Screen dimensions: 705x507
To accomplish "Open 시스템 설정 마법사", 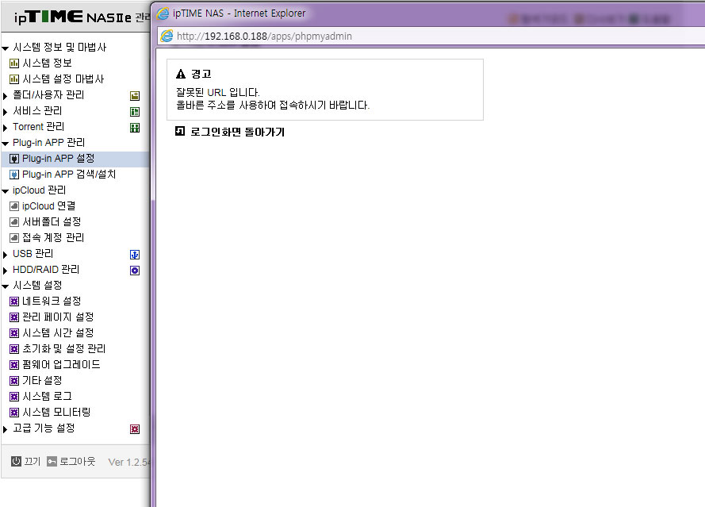I will (x=63, y=79).
